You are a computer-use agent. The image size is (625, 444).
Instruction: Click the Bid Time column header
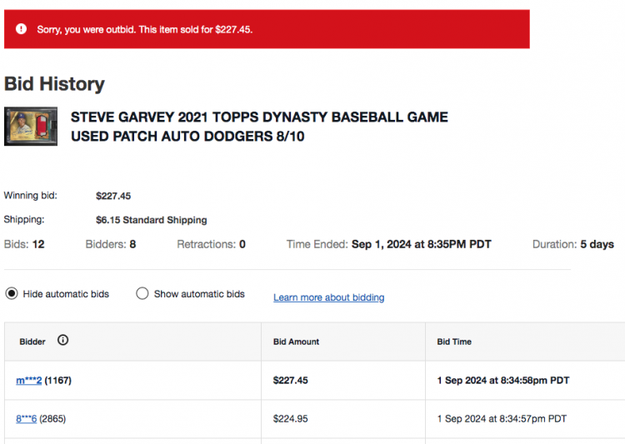pyautogui.click(x=454, y=342)
